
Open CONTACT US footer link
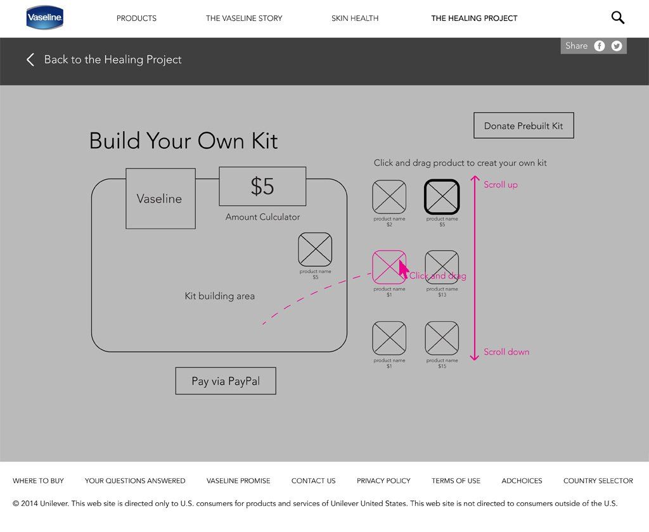click(313, 481)
